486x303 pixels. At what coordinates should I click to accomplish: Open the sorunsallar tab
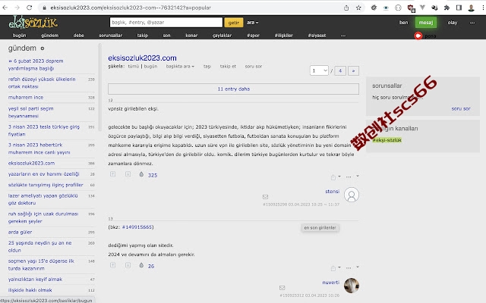111,36
